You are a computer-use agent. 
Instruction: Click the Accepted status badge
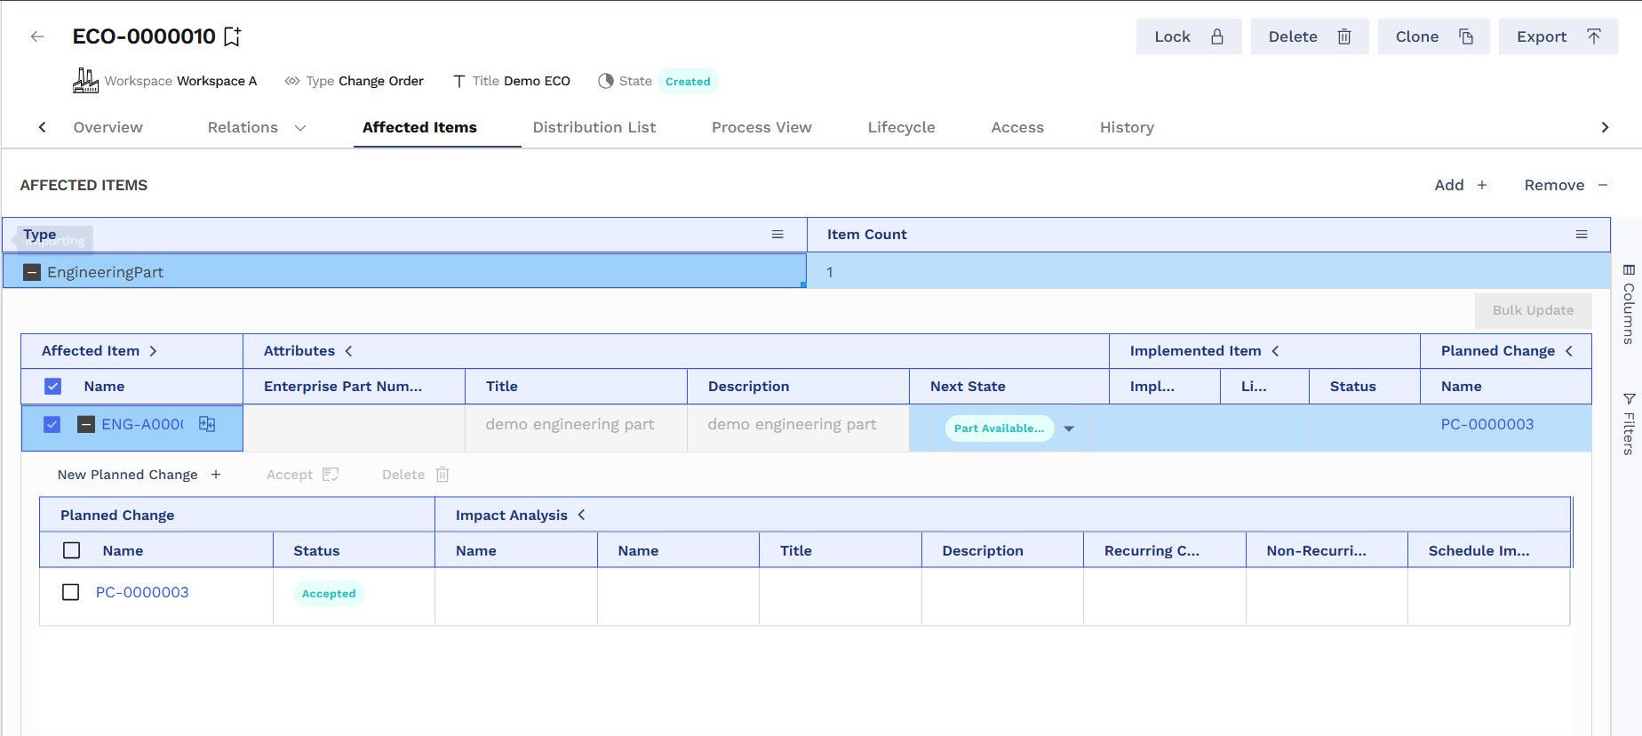point(329,594)
